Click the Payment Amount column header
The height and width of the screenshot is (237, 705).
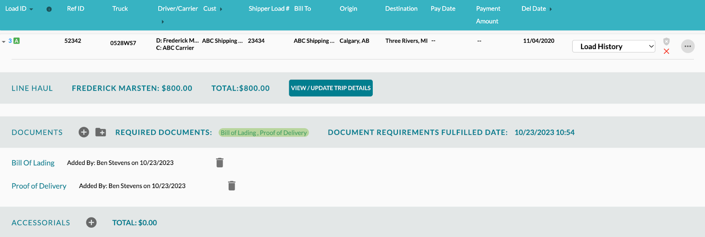488,15
